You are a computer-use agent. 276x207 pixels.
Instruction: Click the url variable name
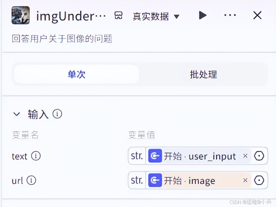pos(18,181)
